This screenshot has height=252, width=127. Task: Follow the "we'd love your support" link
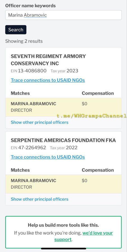coord(83,236)
